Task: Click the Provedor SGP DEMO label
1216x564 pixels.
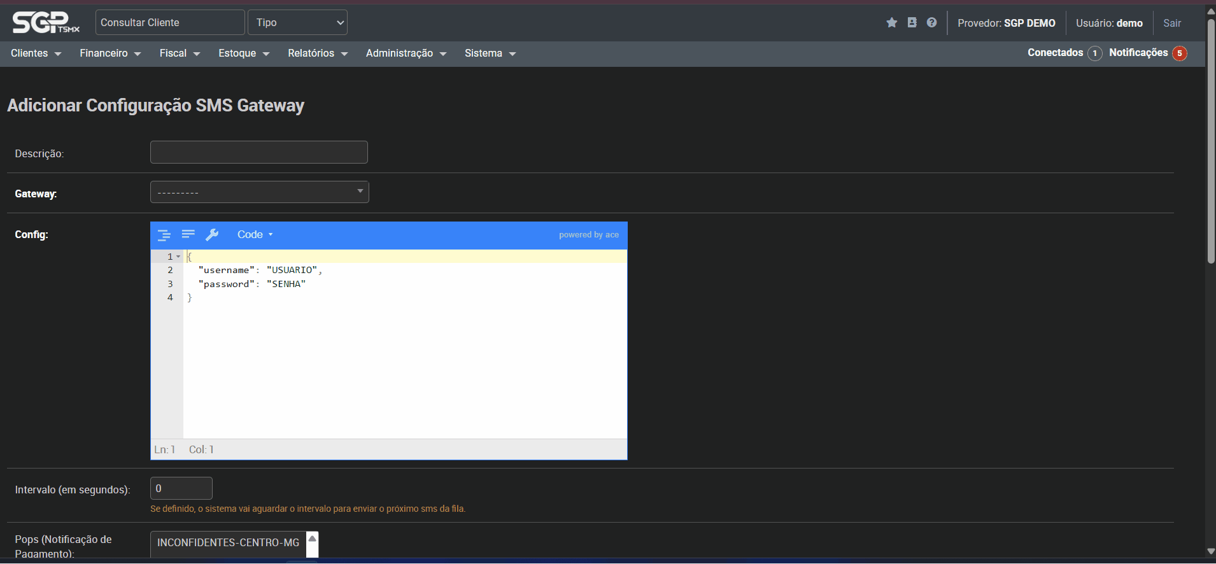Action: (1007, 23)
